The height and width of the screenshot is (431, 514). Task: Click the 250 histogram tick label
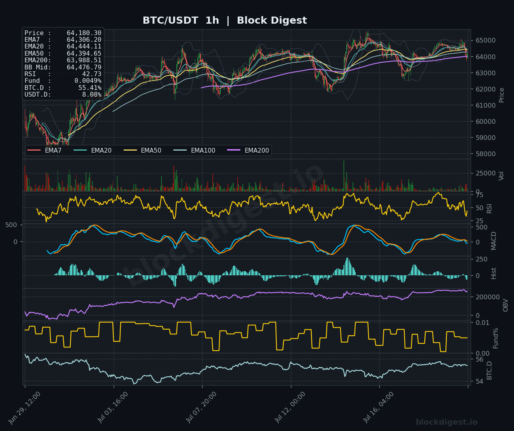tap(482, 259)
